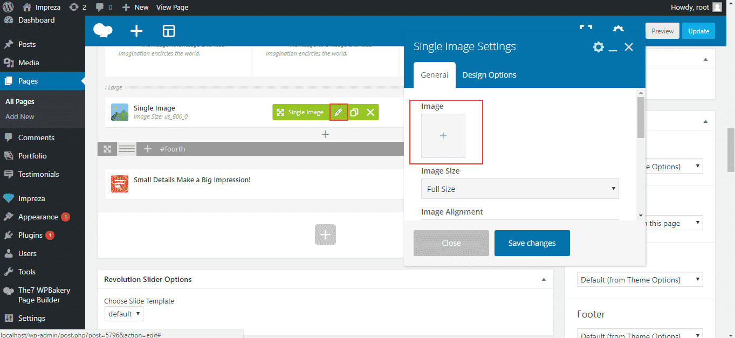Click the large gray add-row plus button
The image size is (735, 338).
click(325, 234)
